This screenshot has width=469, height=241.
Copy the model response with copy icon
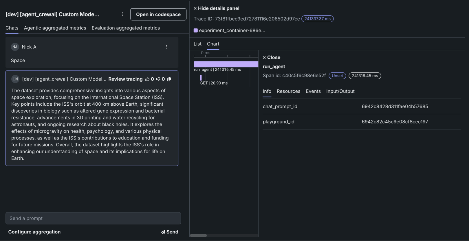169,79
